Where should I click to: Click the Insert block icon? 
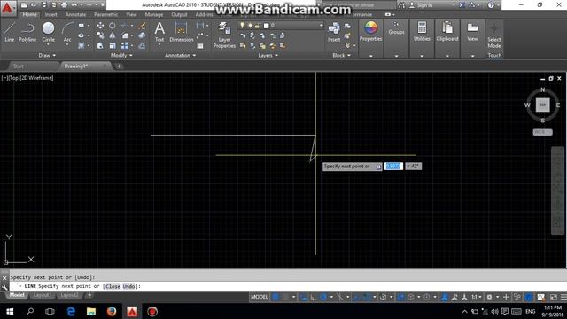click(x=334, y=32)
